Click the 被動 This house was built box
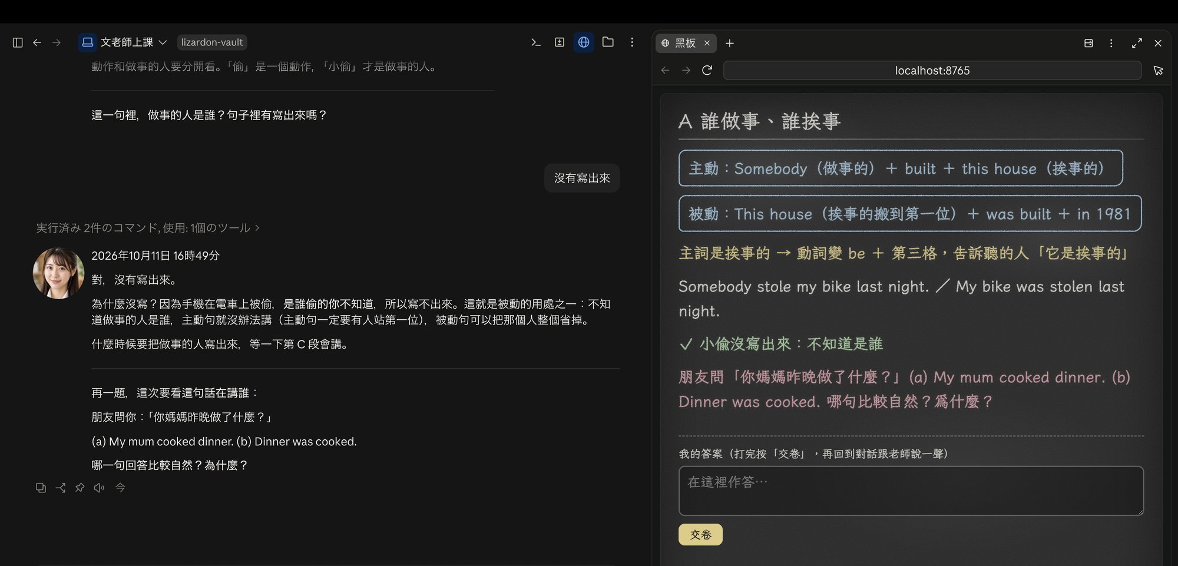 (910, 214)
